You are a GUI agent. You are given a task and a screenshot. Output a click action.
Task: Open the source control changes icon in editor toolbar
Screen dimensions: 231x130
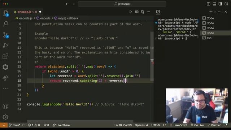tap(143, 12)
